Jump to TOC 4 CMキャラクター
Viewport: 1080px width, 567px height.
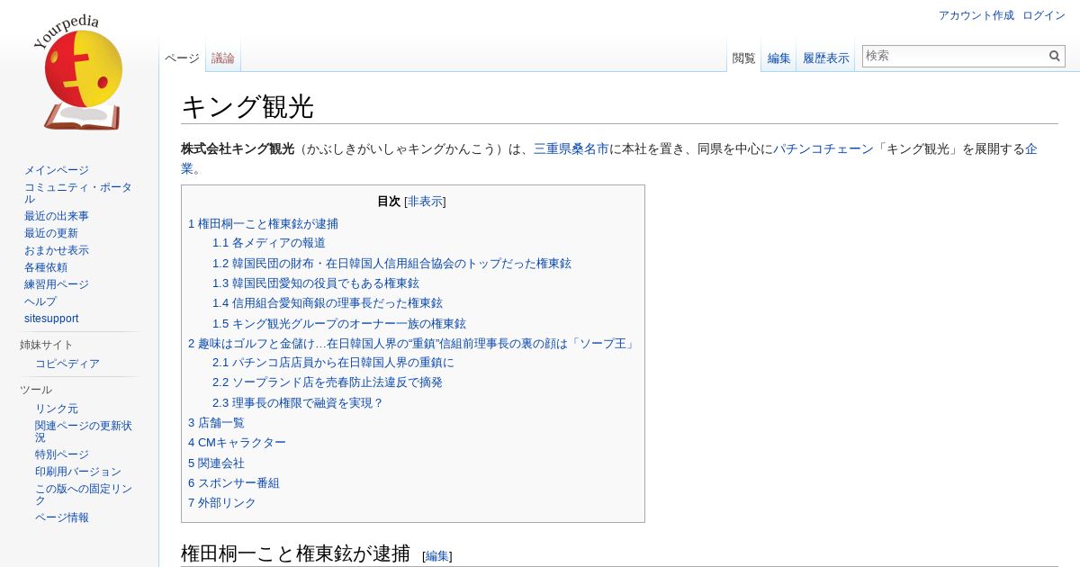point(237,443)
